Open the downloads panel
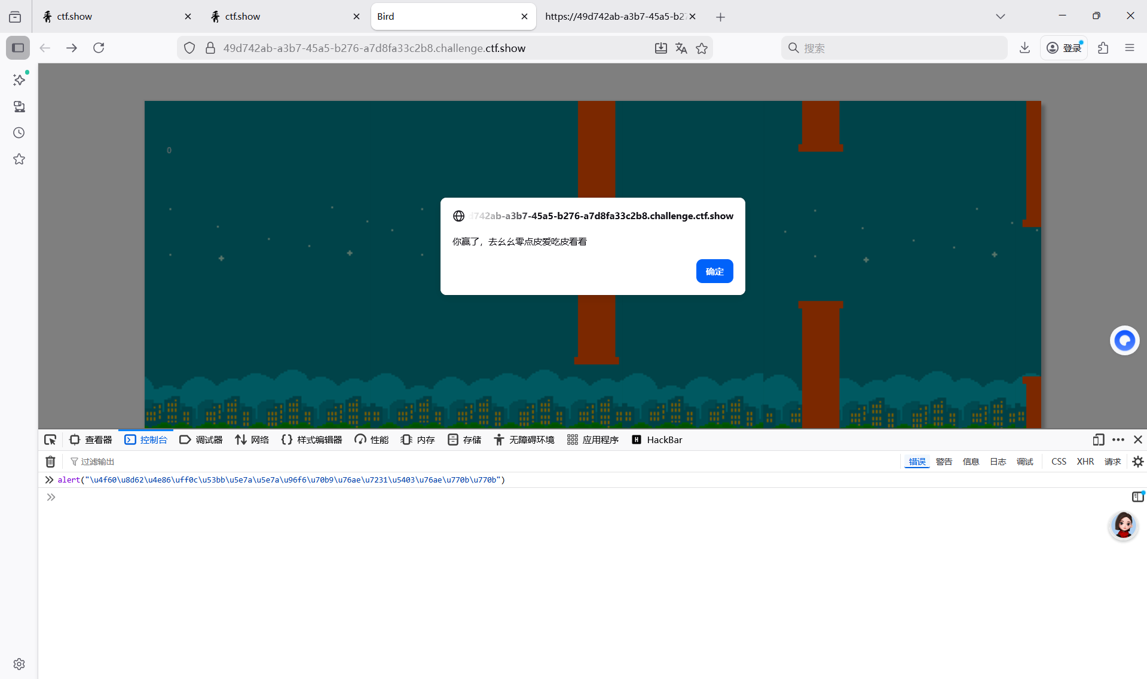 [x=1024, y=48]
